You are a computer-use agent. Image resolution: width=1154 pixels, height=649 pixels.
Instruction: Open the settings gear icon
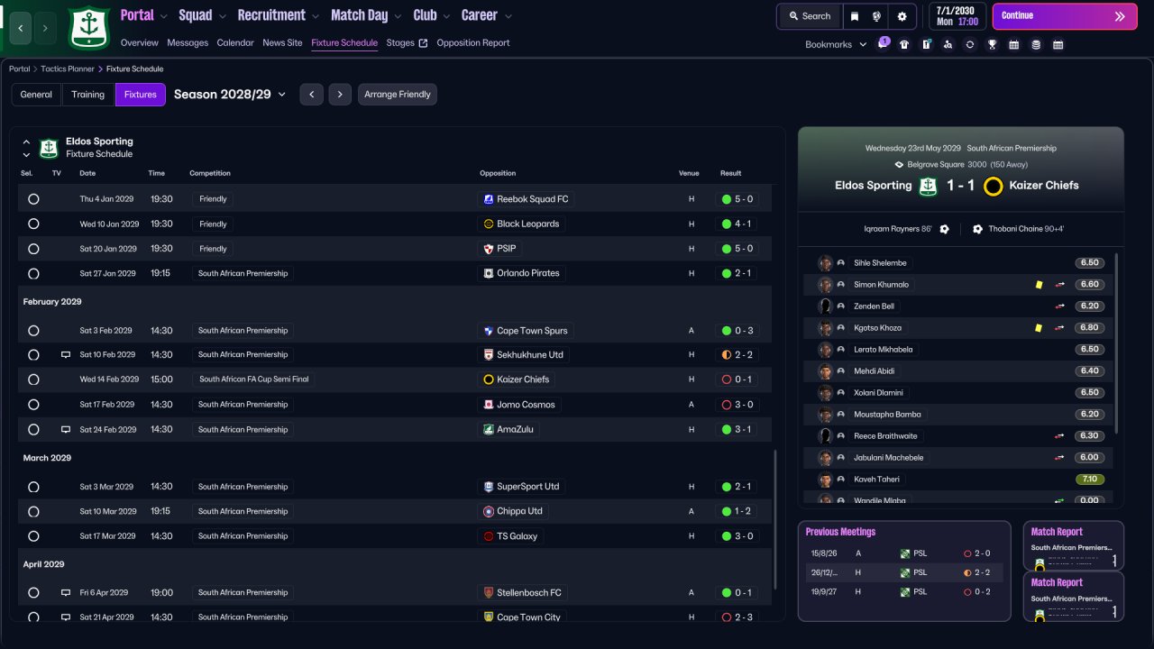(902, 16)
